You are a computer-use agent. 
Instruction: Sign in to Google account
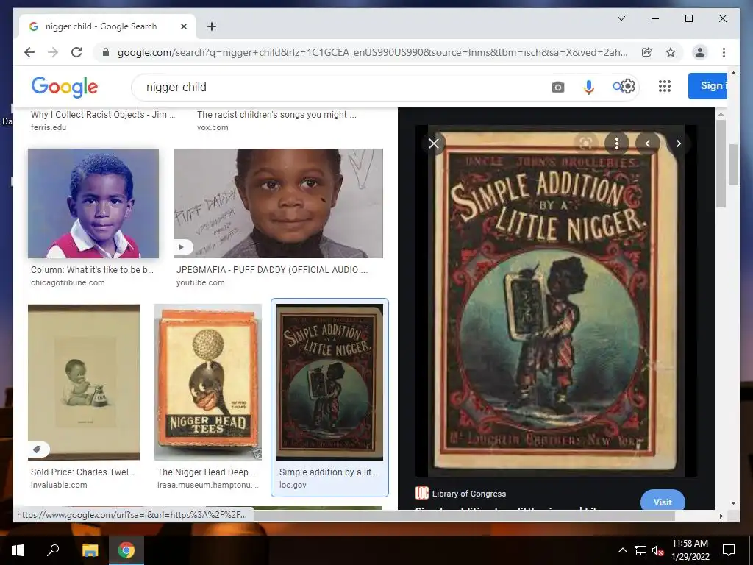click(x=708, y=86)
